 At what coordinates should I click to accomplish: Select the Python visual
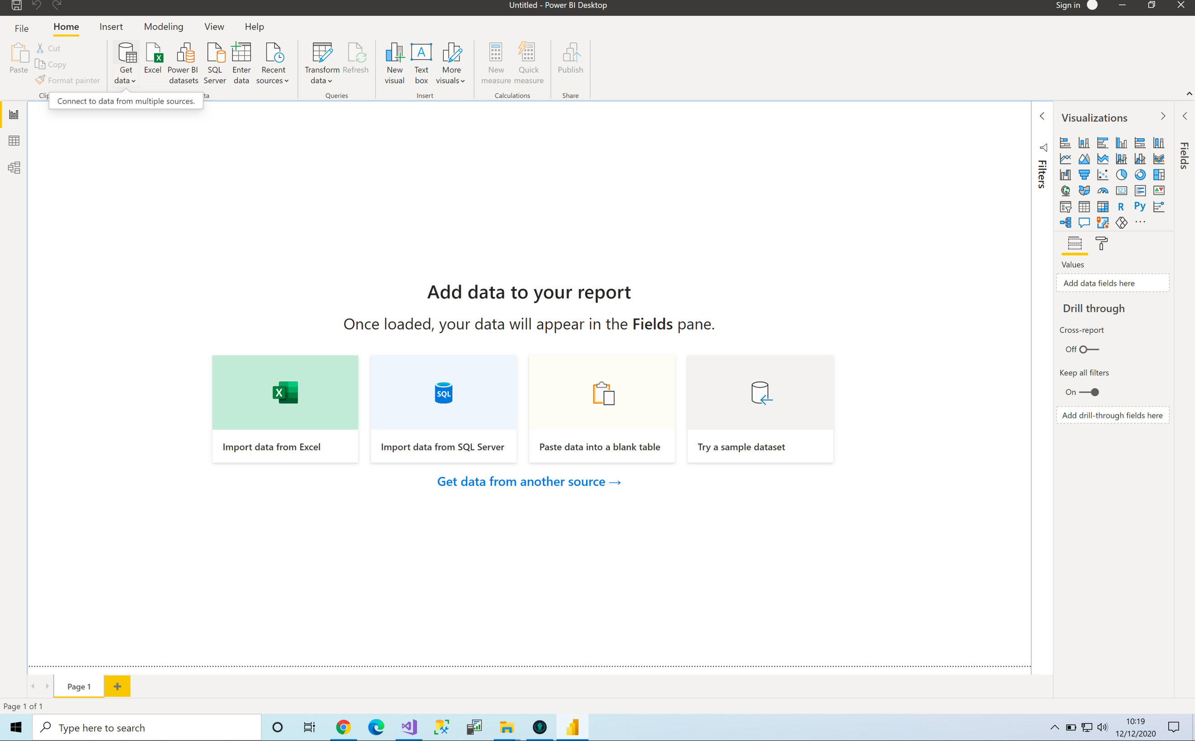(x=1140, y=206)
